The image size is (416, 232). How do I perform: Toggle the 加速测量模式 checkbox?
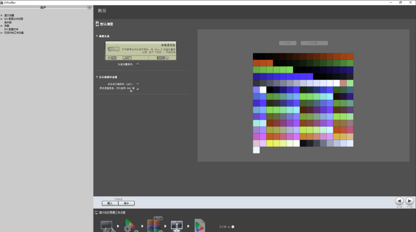point(138,64)
